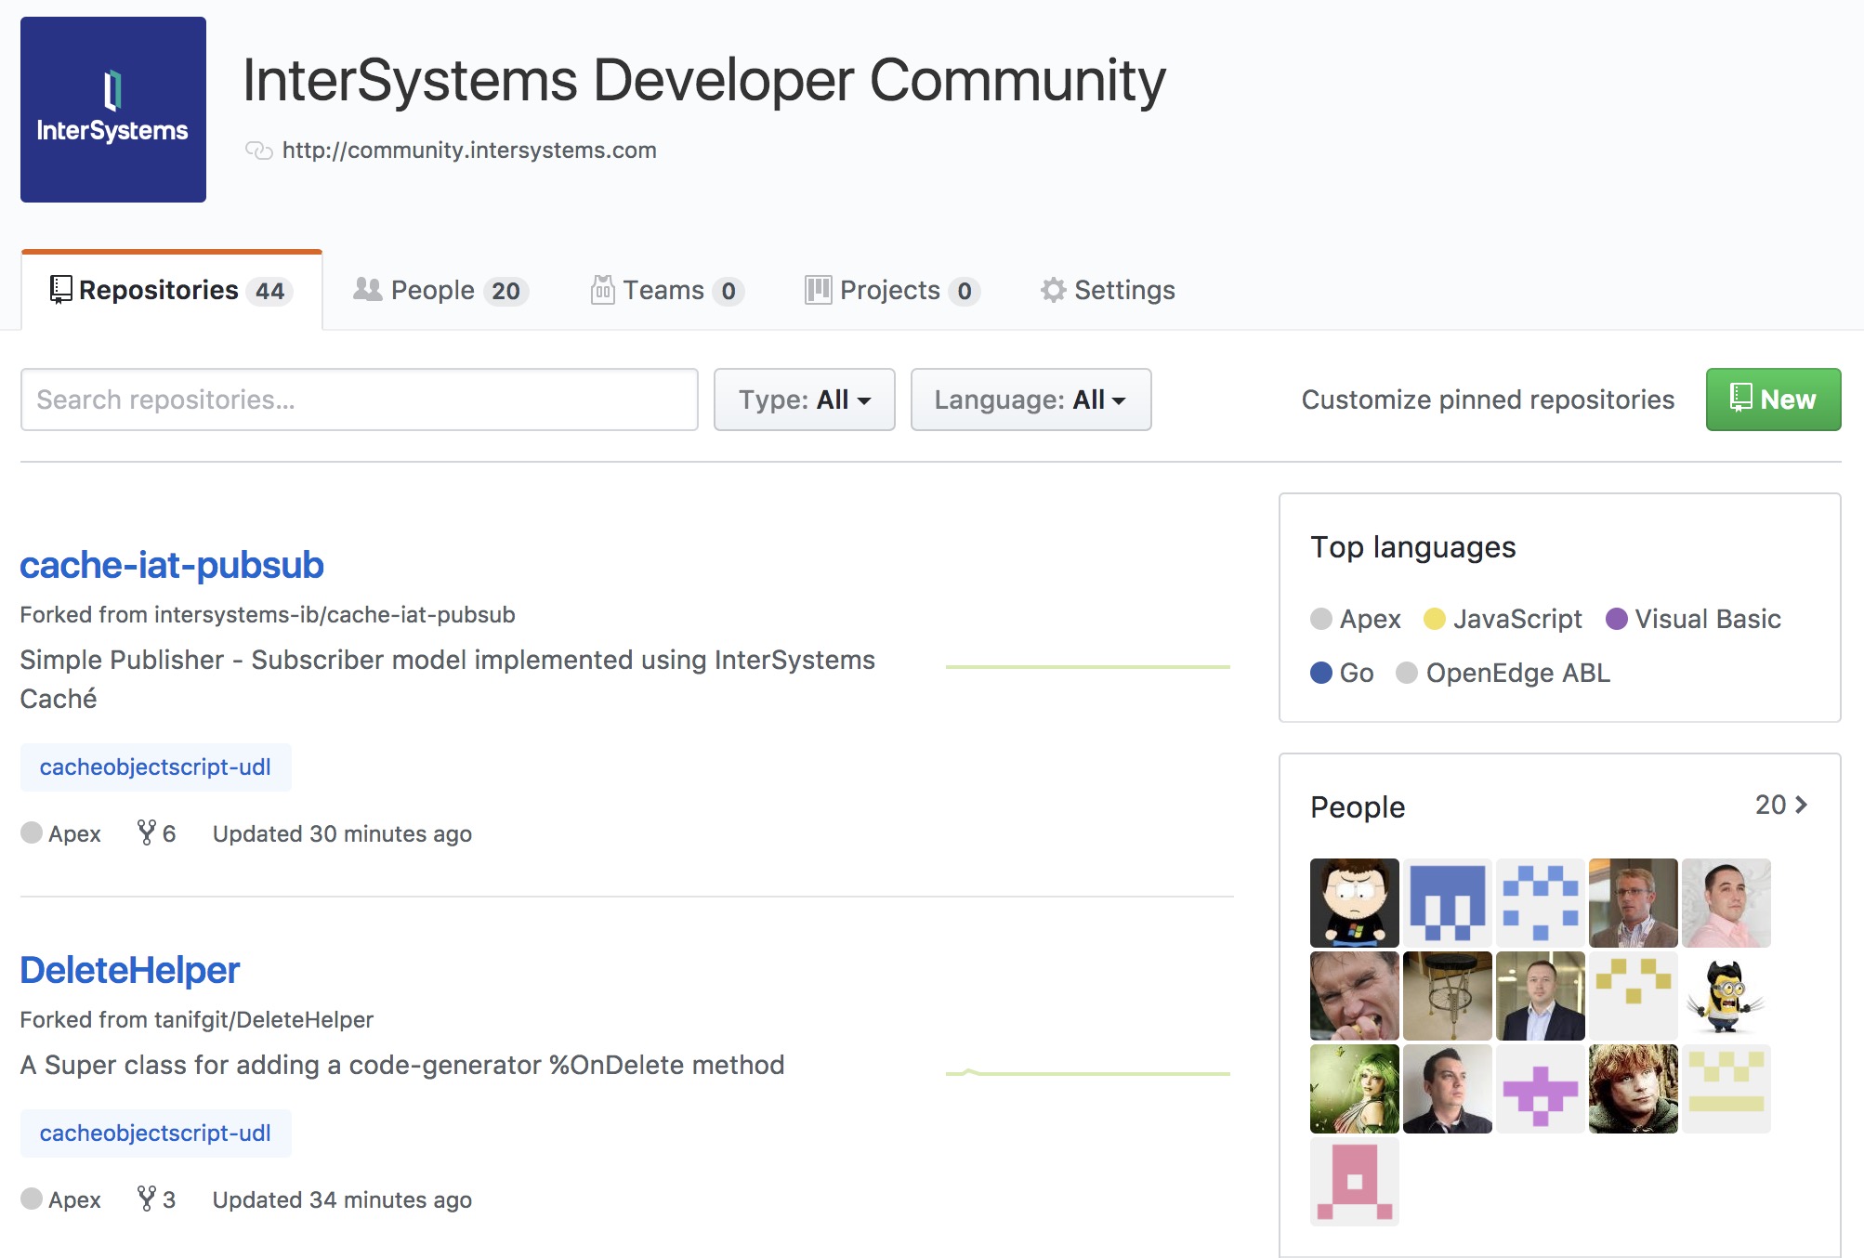Open the Language: All dropdown

[1030, 400]
